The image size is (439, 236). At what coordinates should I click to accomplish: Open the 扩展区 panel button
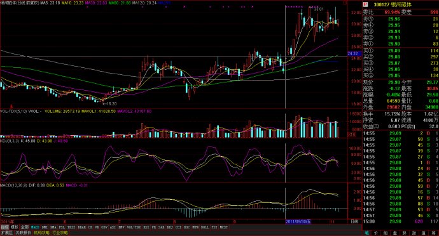pos(7,233)
